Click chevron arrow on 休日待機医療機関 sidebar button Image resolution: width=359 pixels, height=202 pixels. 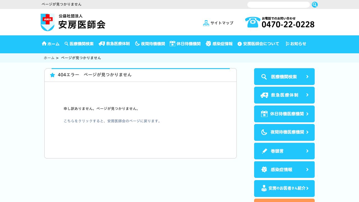(307, 114)
